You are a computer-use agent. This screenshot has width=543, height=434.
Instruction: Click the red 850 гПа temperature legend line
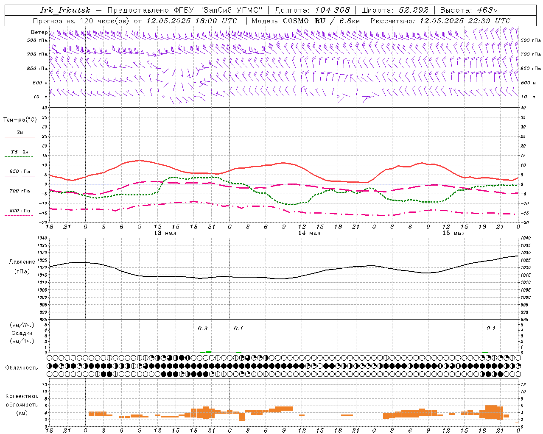(x=20, y=176)
